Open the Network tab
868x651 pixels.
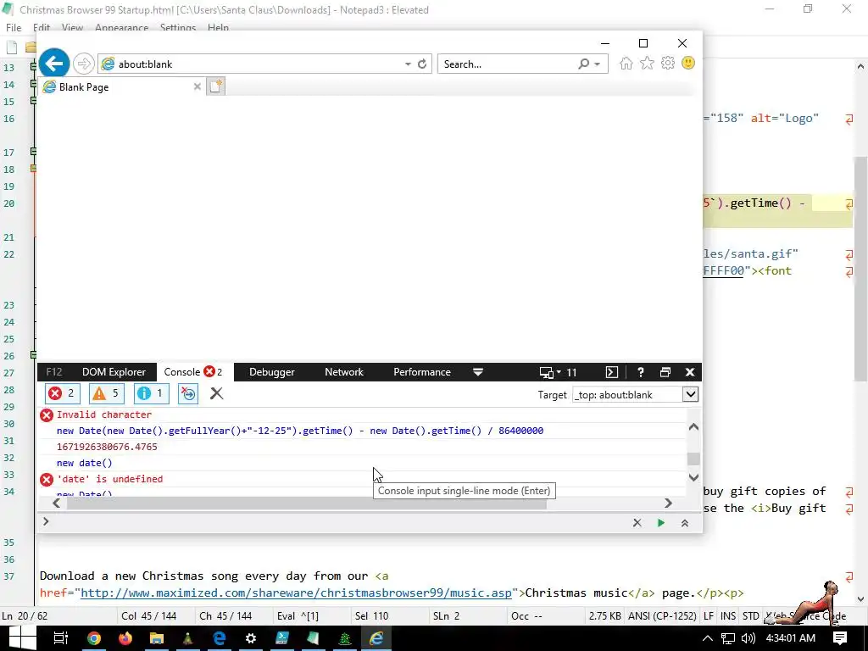pos(344,372)
